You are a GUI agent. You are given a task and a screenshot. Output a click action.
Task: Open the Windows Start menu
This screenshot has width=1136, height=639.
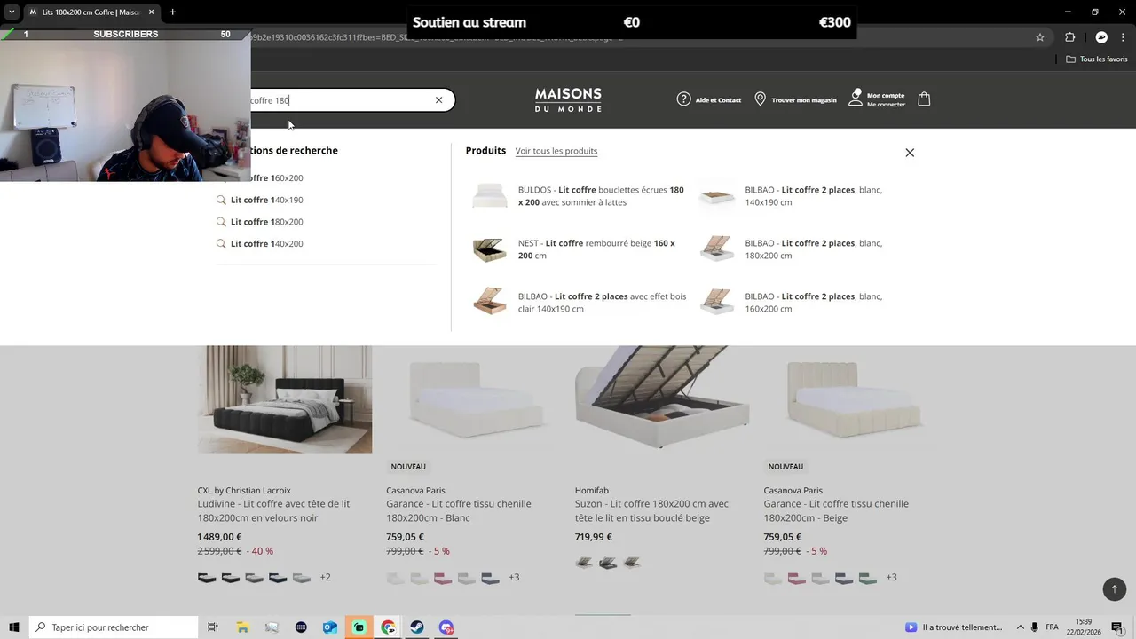pos(14,627)
